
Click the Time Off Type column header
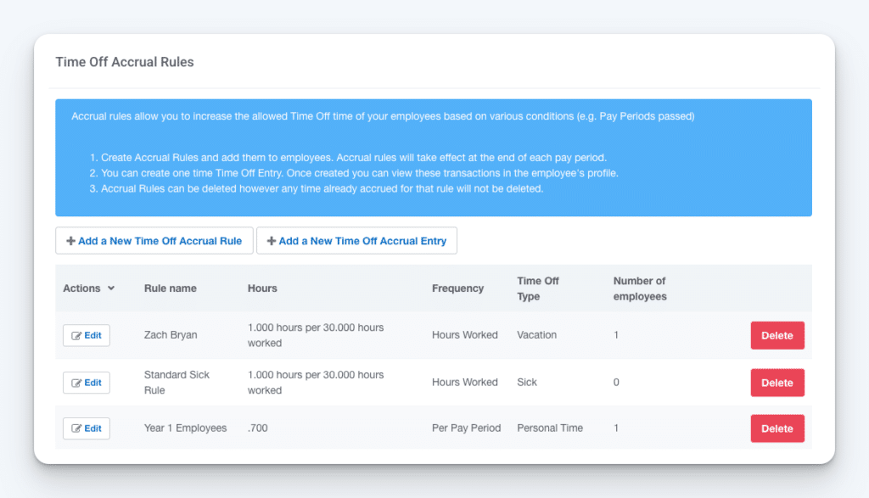tap(537, 288)
